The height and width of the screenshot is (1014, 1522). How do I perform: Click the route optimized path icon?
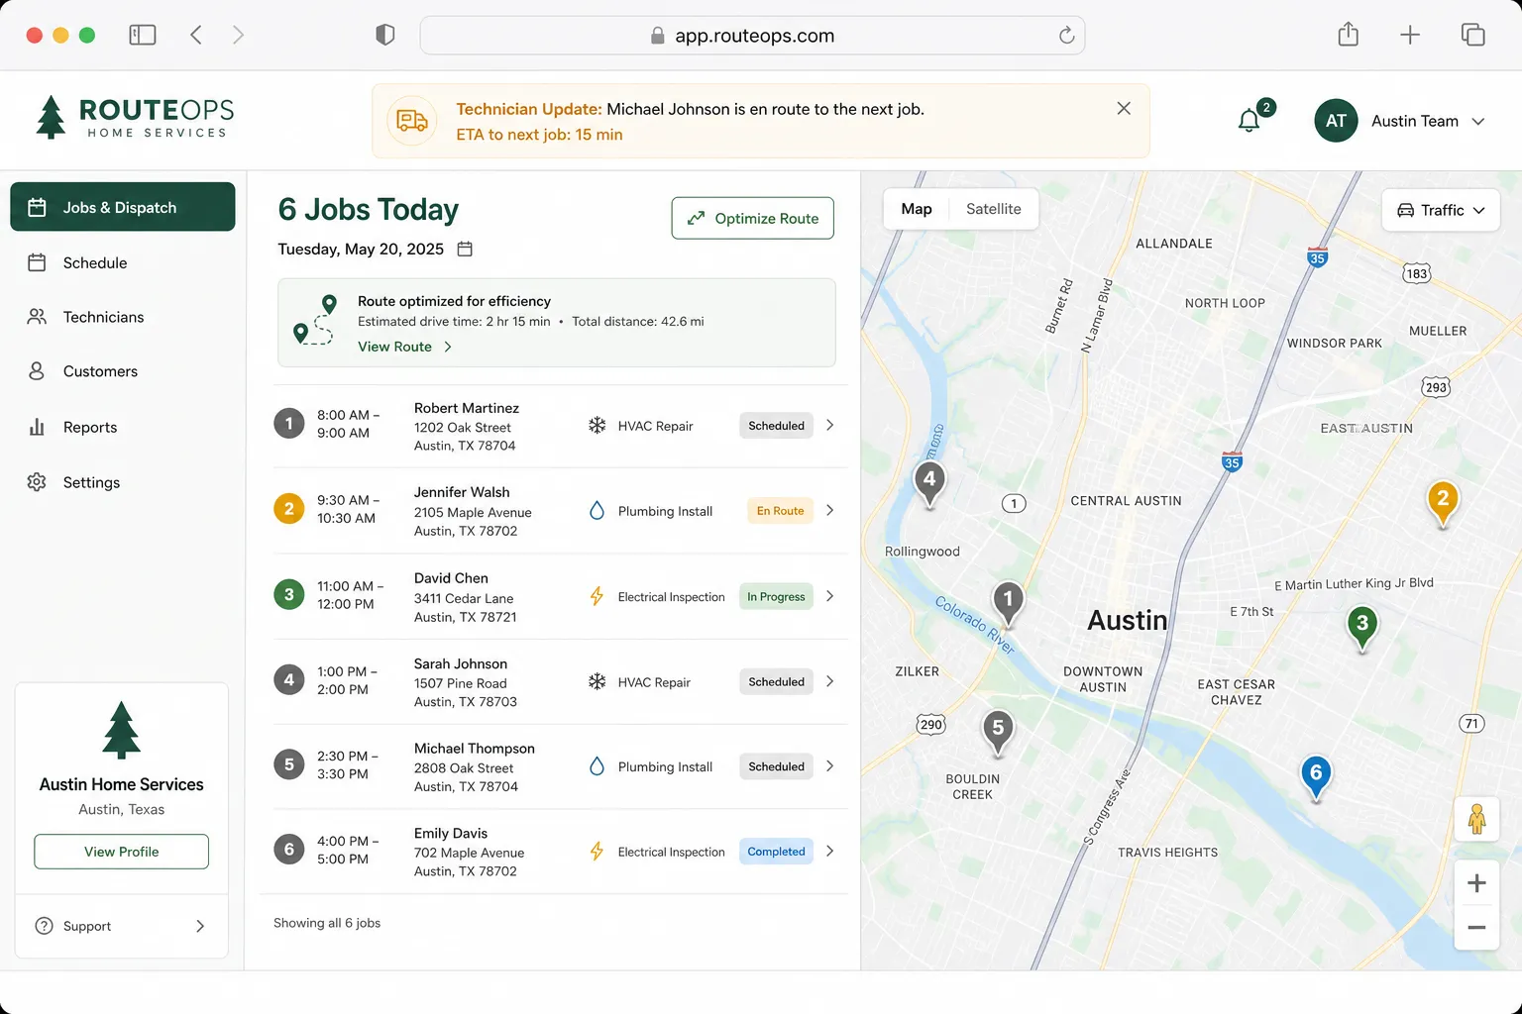tap(315, 320)
